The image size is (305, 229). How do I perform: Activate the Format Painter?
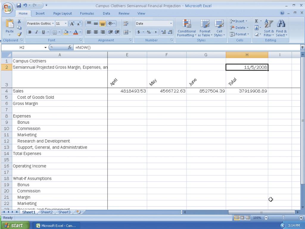tap(19, 34)
